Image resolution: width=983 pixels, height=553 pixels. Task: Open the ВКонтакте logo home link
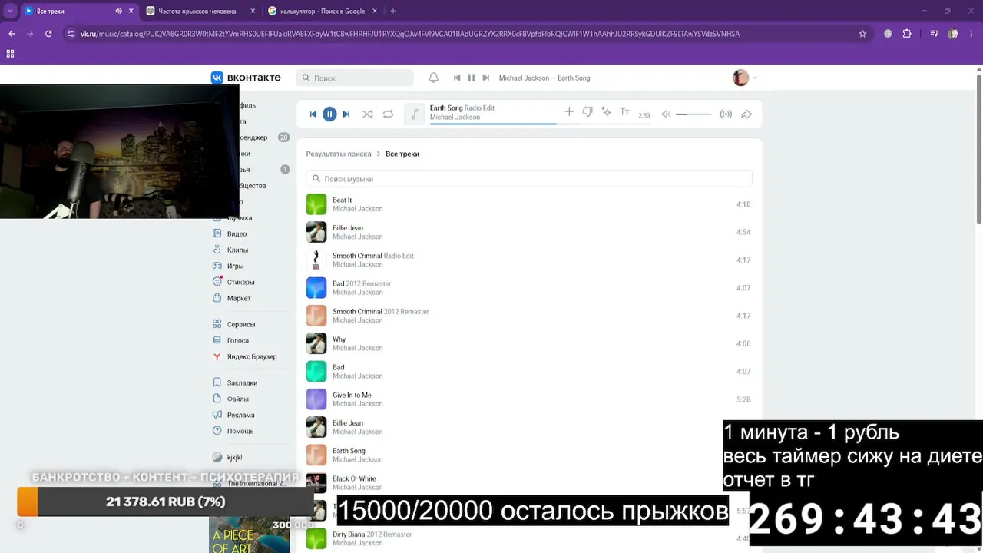coord(246,78)
